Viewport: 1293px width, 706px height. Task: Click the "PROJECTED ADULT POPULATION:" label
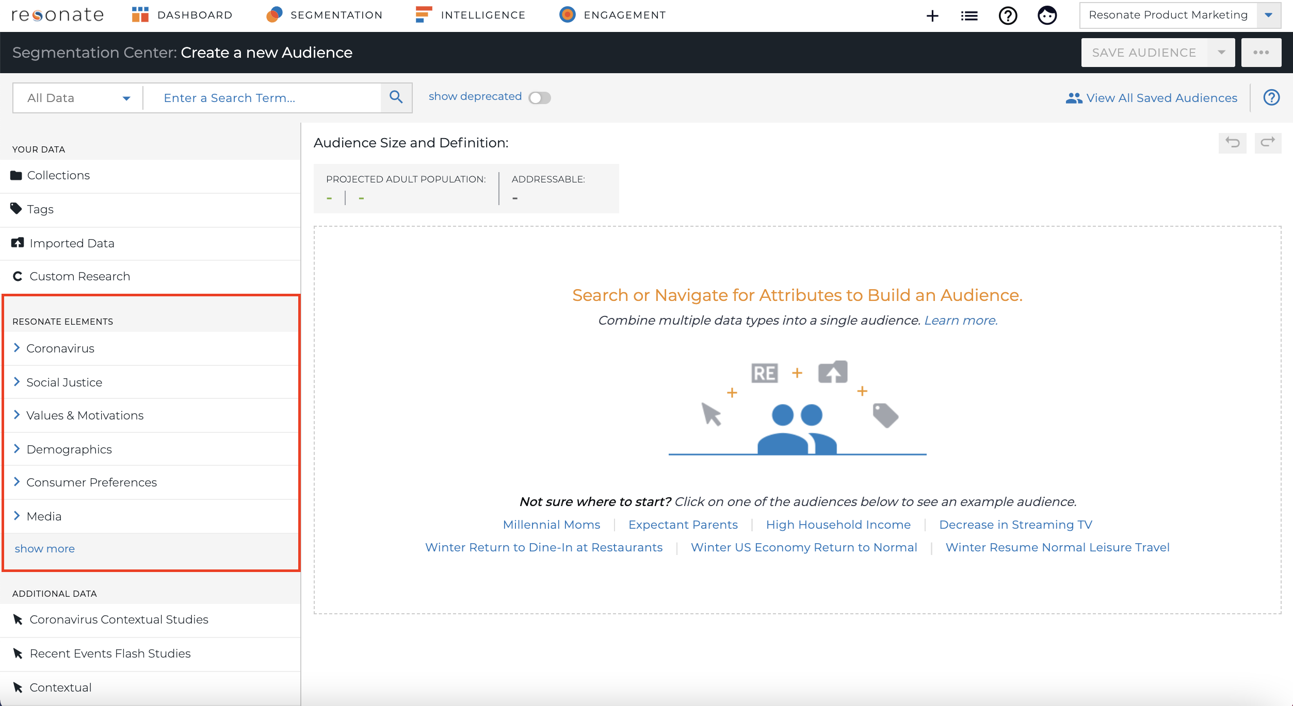(x=406, y=179)
